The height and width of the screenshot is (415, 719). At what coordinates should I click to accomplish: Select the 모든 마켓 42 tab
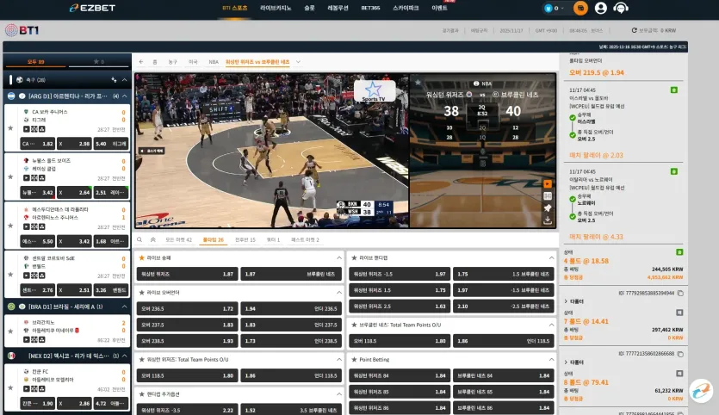[x=178, y=239]
